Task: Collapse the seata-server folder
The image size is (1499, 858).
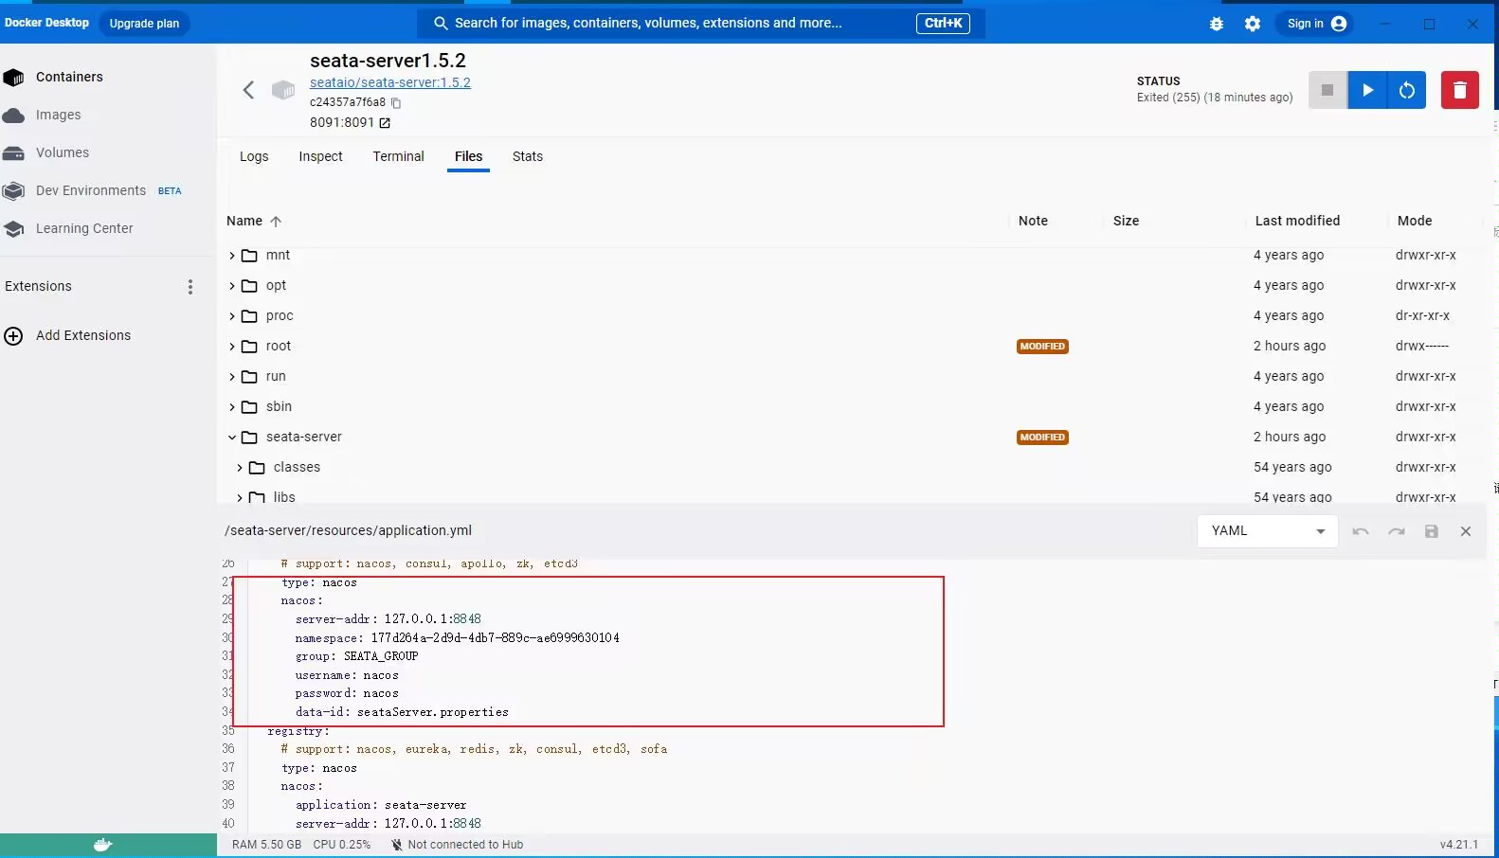Action: (232, 438)
